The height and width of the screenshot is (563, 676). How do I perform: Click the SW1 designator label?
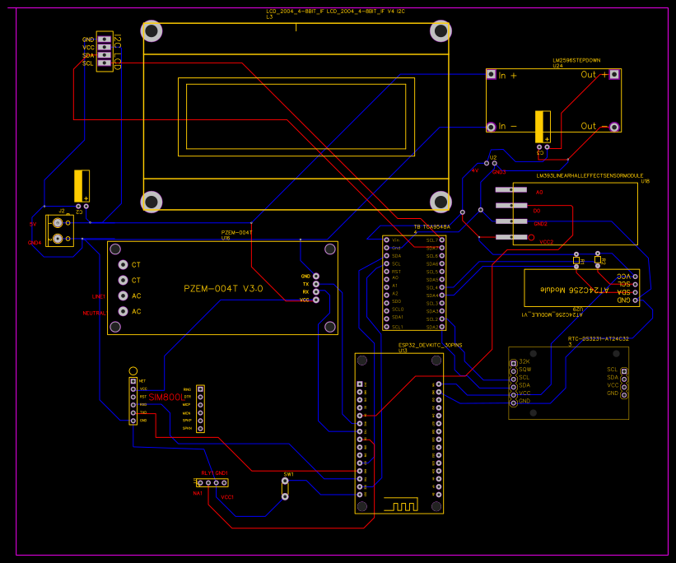pos(288,474)
